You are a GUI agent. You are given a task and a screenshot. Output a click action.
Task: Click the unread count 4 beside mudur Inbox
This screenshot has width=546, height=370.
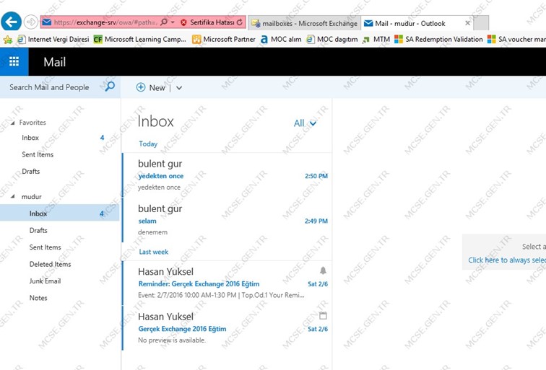102,213
